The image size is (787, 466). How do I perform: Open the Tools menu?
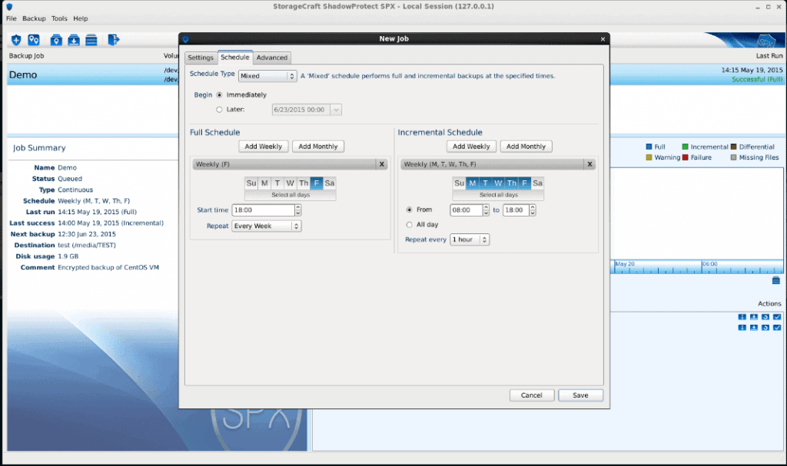[58, 18]
